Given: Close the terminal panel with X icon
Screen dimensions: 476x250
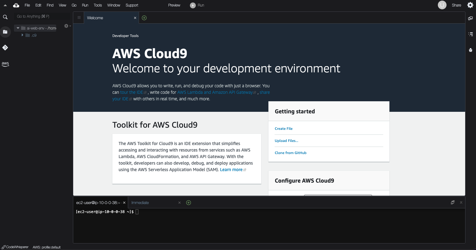Looking at the screenshot, I should pyautogui.click(x=461, y=202).
